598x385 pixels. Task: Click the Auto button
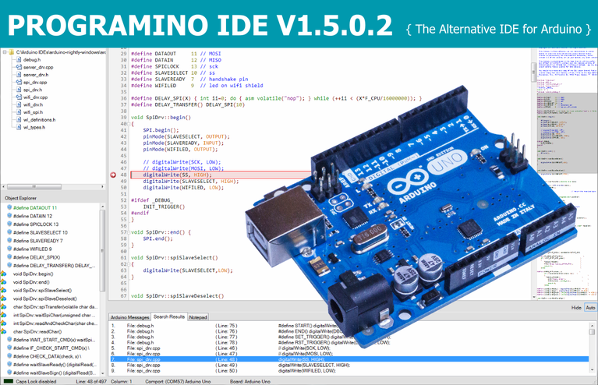coord(590,308)
